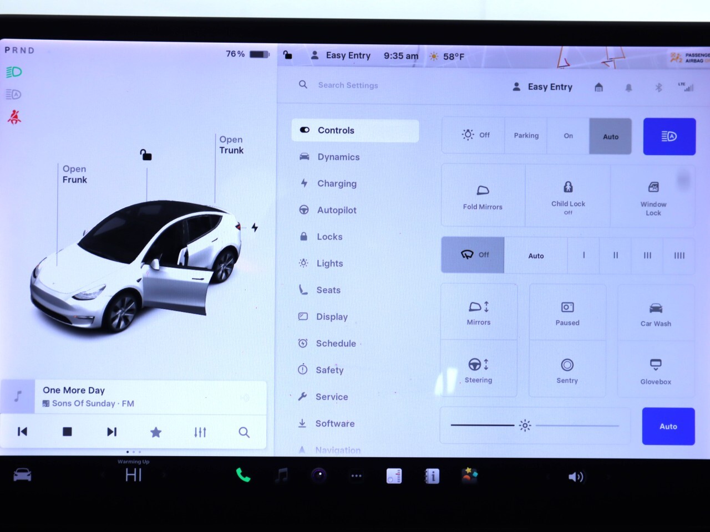Open Mirrors adjustment control
The width and height of the screenshot is (710, 532).
pos(479,313)
